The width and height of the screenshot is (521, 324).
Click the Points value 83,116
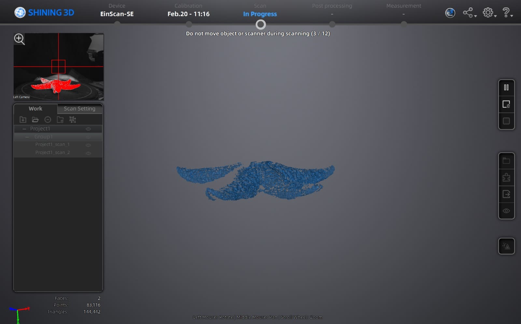[x=93, y=305]
